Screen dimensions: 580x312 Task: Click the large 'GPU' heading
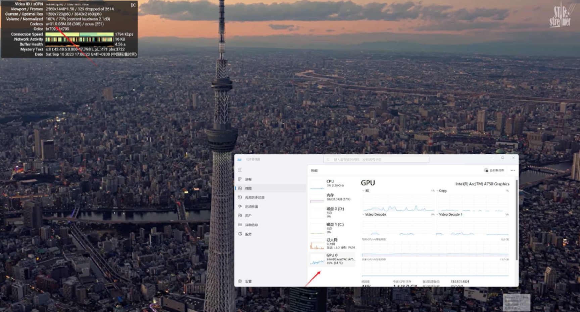(368, 183)
